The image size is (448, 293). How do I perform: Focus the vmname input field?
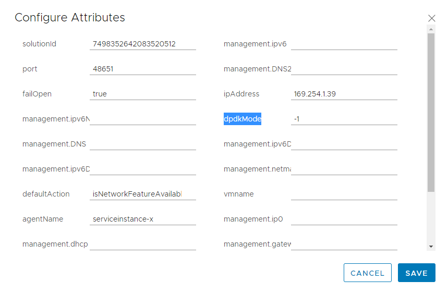click(x=344, y=194)
